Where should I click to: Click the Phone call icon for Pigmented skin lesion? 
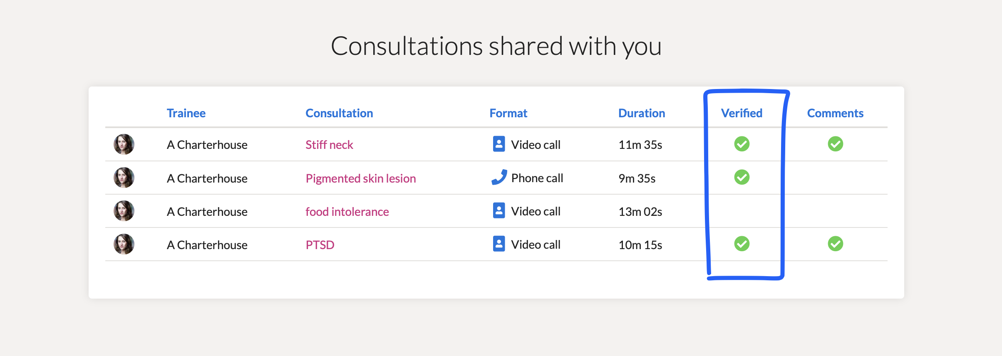click(x=499, y=177)
